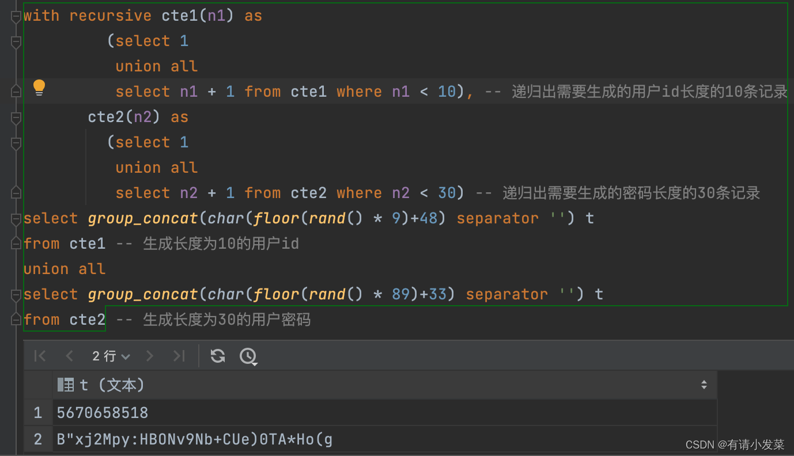The height and width of the screenshot is (456, 794).
Task: Click the number 10 in 'n1 < 10'
Action: [447, 92]
